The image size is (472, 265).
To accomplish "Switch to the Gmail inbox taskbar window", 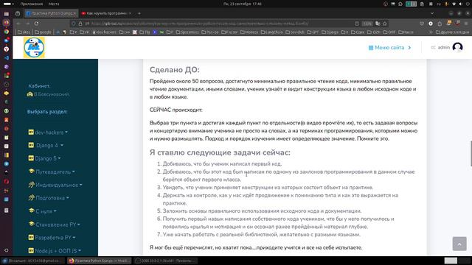I will pyautogui.click(x=32, y=261).
